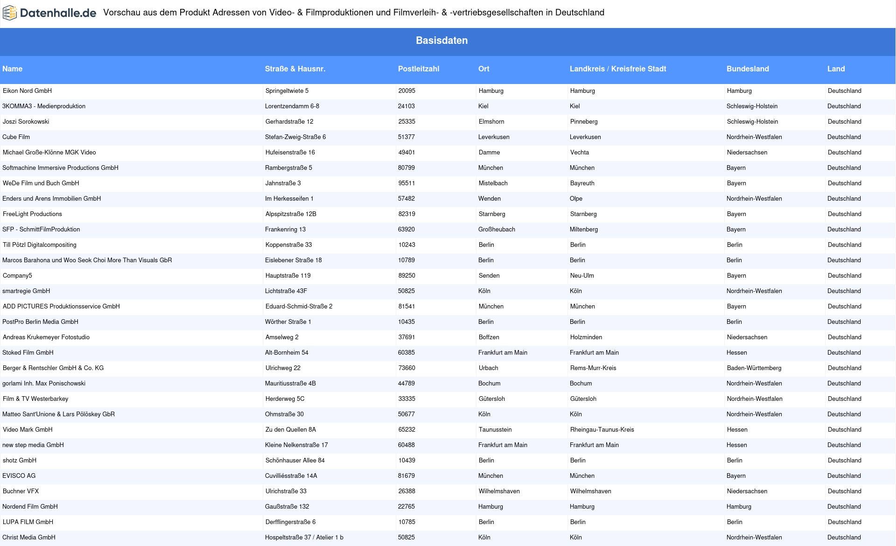The height and width of the screenshot is (546, 896).
Task: Click Enders und Arens Immobilien GmbH
Action: [51, 199]
